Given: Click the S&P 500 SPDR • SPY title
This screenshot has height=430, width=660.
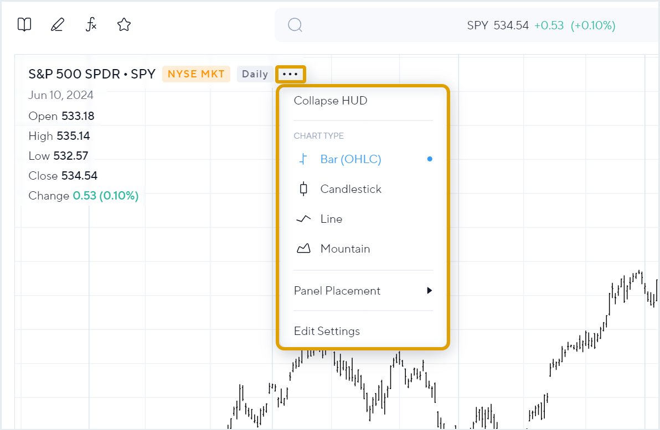Looking at the screenshot, I should point(92,74).
